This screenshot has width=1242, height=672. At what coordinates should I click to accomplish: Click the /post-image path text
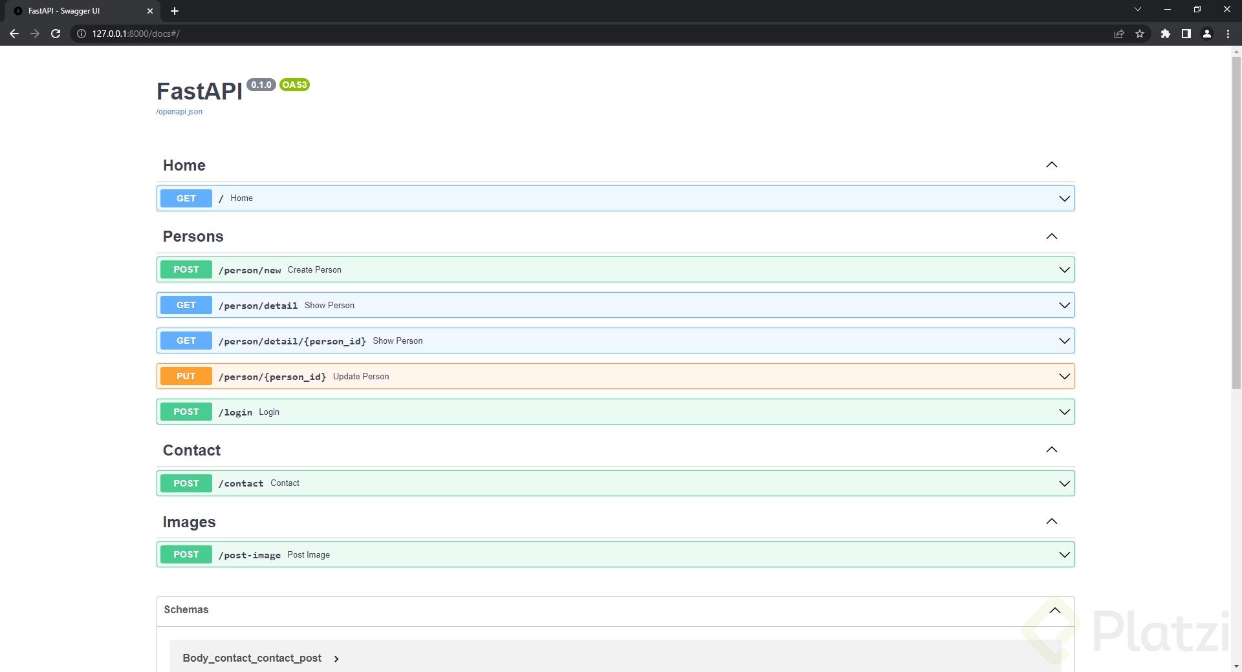click(250, 555)
